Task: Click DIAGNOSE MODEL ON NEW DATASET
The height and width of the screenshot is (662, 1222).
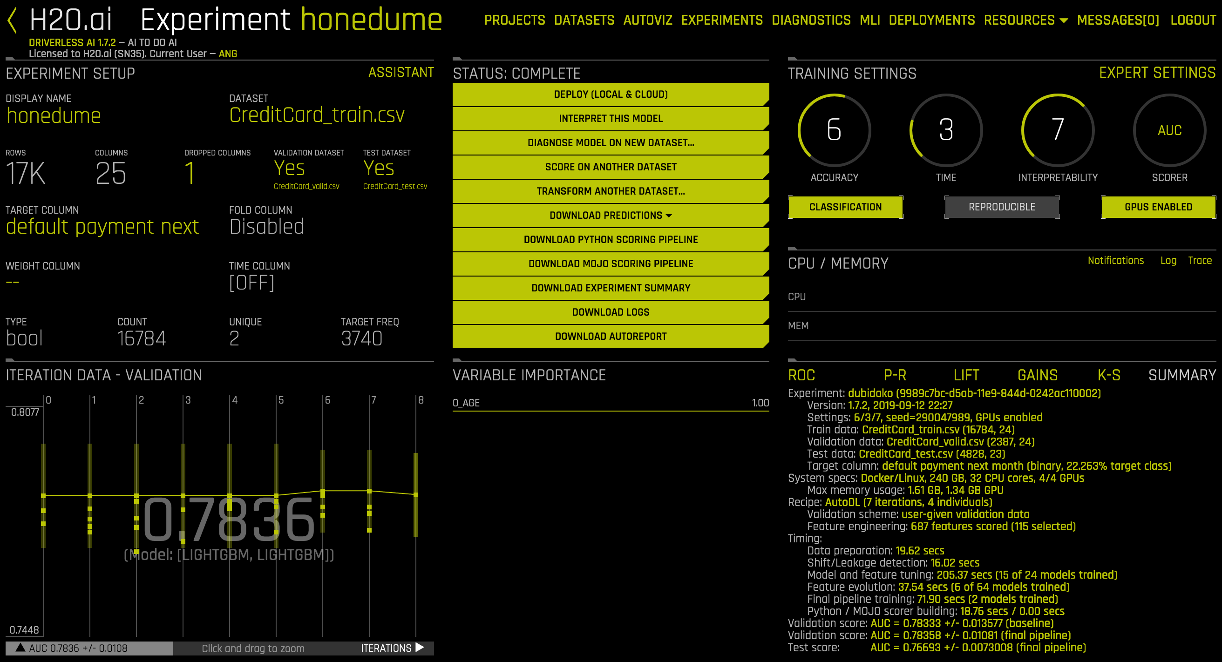Action: click(611, 143)
